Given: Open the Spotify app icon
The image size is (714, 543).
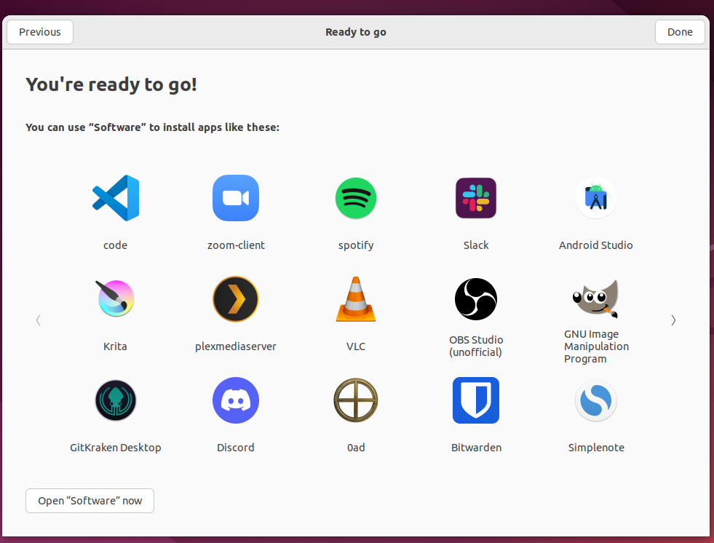Looking at the screenshot, I should point(356,198).
